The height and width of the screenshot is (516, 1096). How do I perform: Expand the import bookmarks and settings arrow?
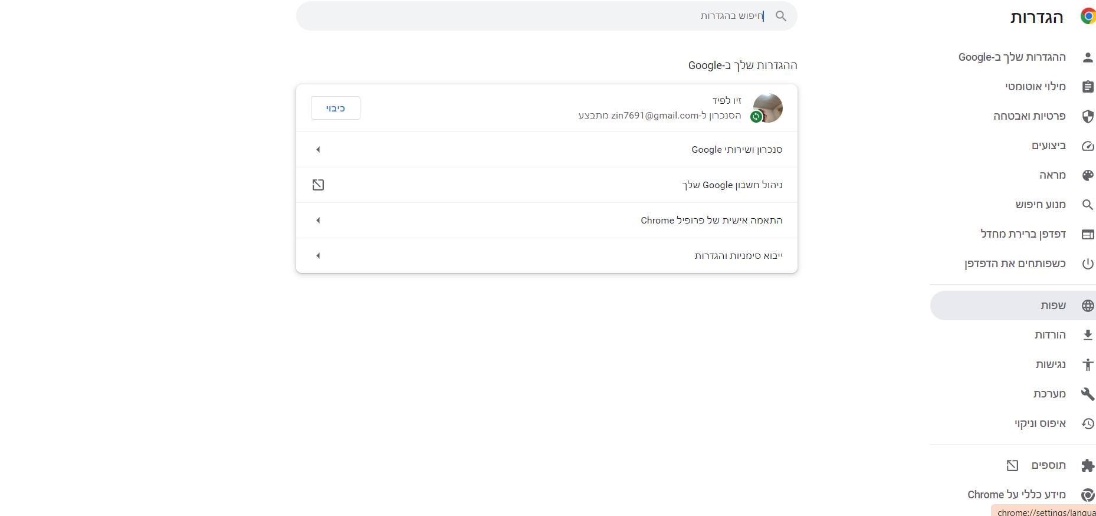[318, 256]
